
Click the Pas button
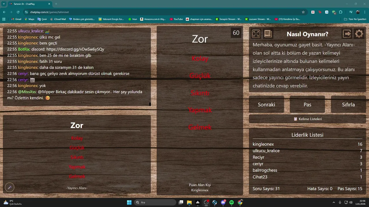(x=307, y=104)
